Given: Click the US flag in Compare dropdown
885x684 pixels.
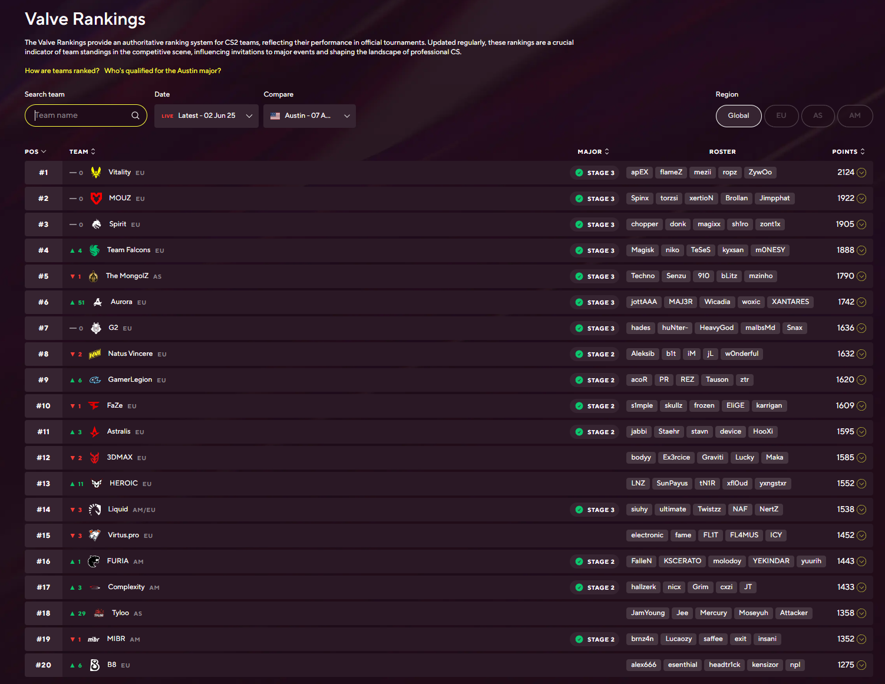Looking at the screenshot, I should (x=275, y=116).
